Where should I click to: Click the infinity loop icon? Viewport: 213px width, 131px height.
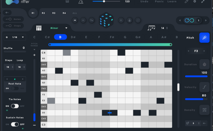pos(189,21)
